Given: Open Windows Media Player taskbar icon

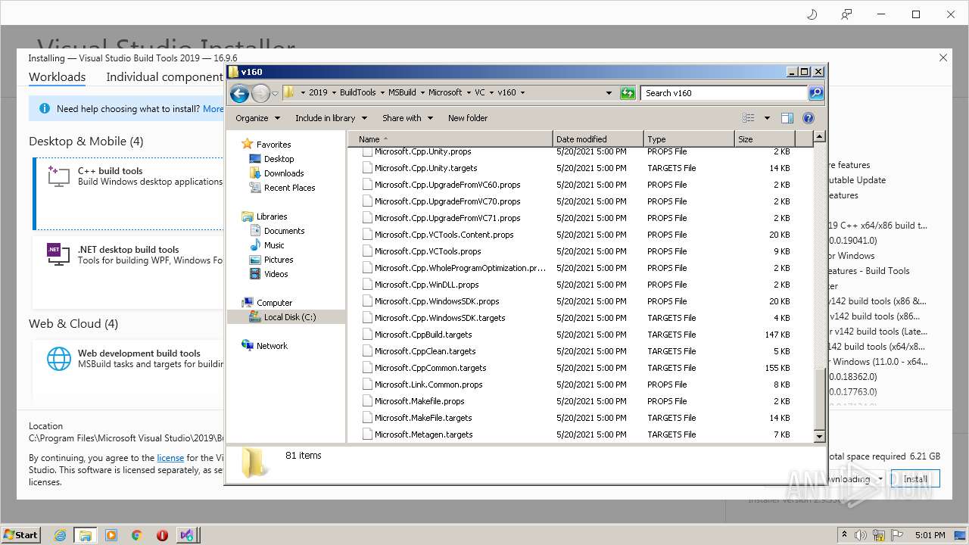Looking at the screenshot, I should click(111, 535).
